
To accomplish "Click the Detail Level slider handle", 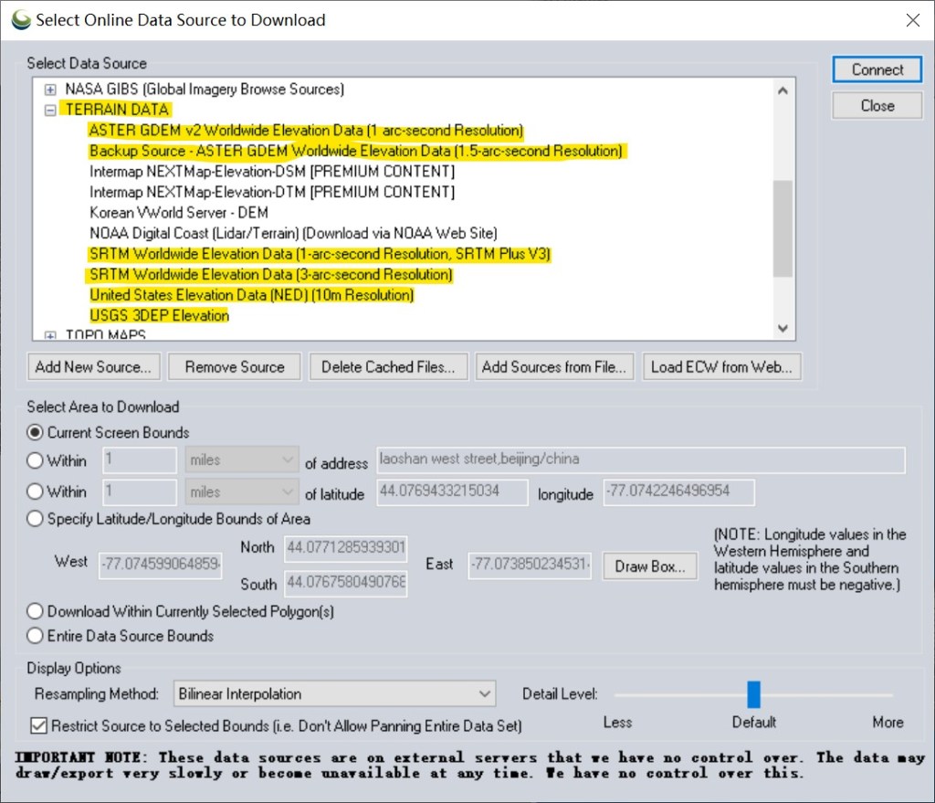I will [x=753, y=694].
